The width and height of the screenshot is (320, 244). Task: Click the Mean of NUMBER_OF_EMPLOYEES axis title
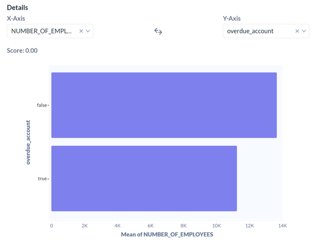(167, 234)
